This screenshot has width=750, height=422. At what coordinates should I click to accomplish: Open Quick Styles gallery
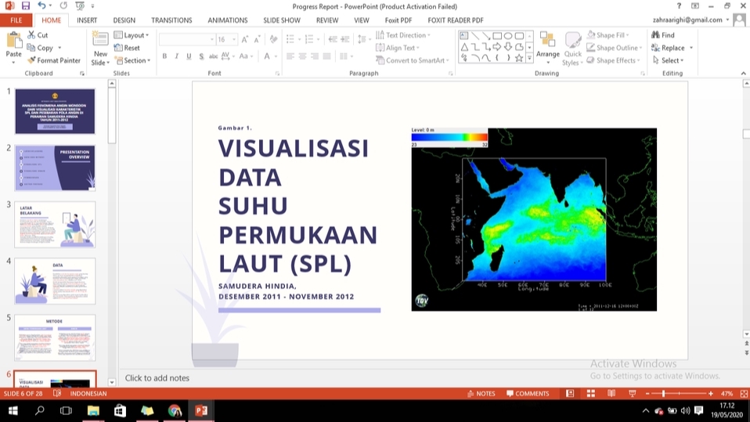(x=572, y=49)
